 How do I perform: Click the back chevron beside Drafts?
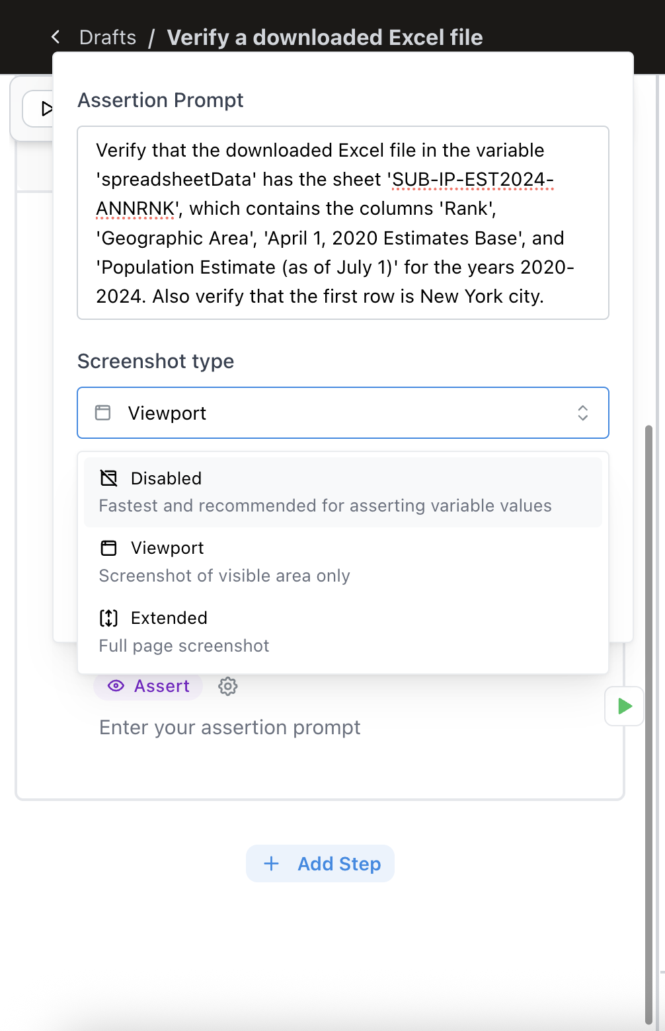56,37
